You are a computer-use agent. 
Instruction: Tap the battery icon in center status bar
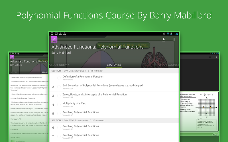coord(171,34)
